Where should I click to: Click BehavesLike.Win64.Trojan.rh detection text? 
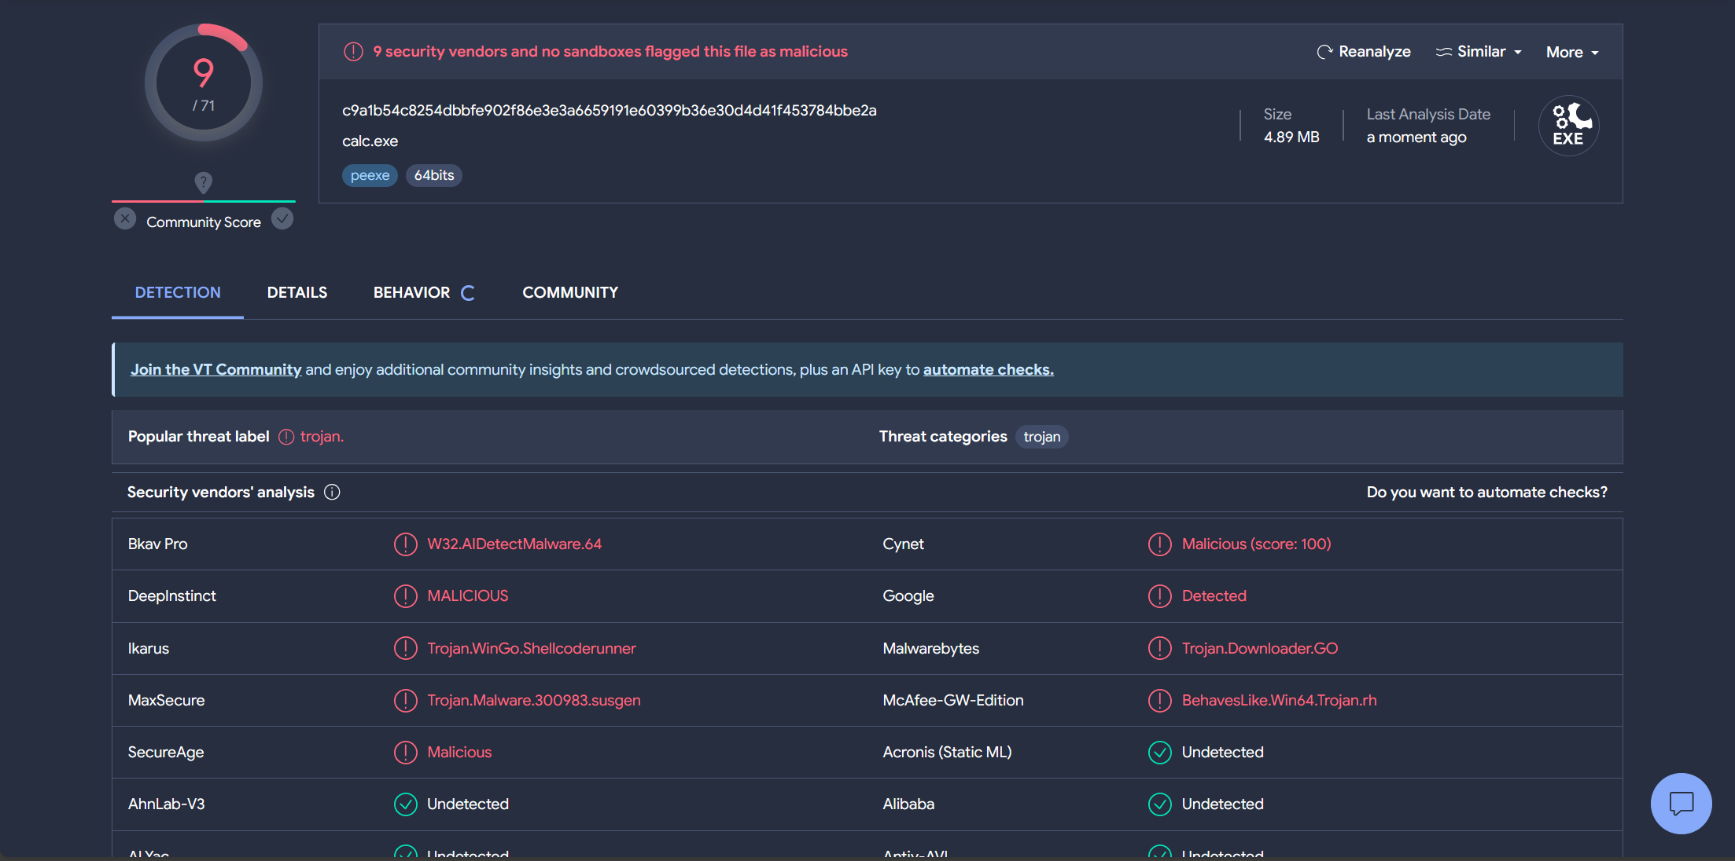1280,700
